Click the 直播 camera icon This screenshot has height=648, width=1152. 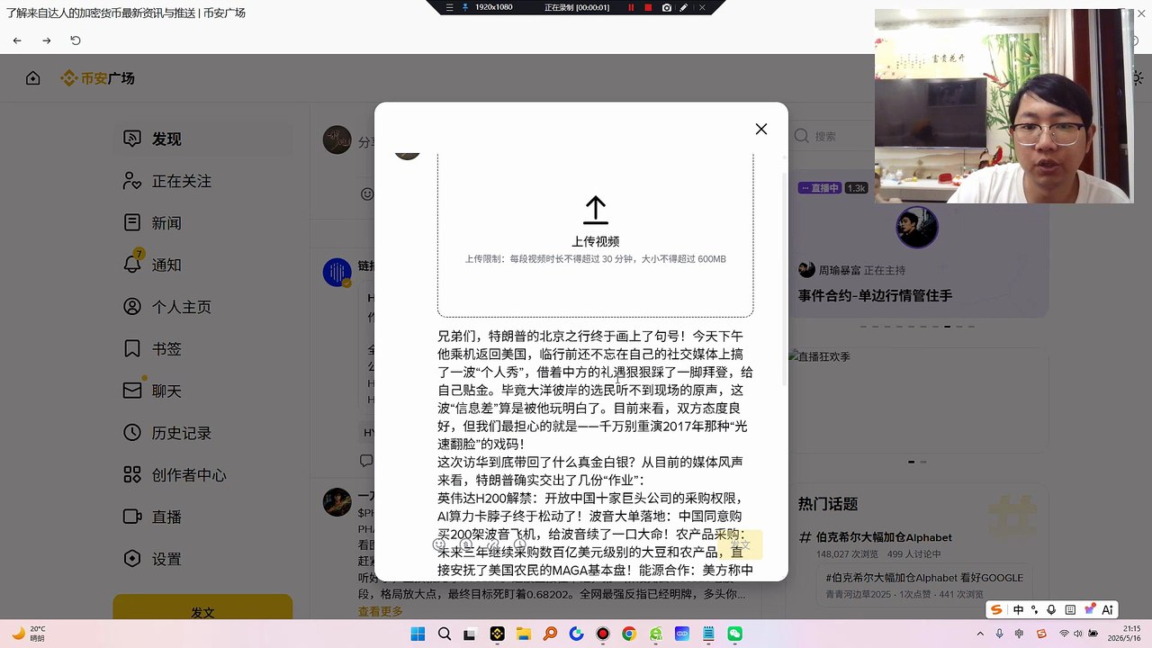[x=132, y=517]
